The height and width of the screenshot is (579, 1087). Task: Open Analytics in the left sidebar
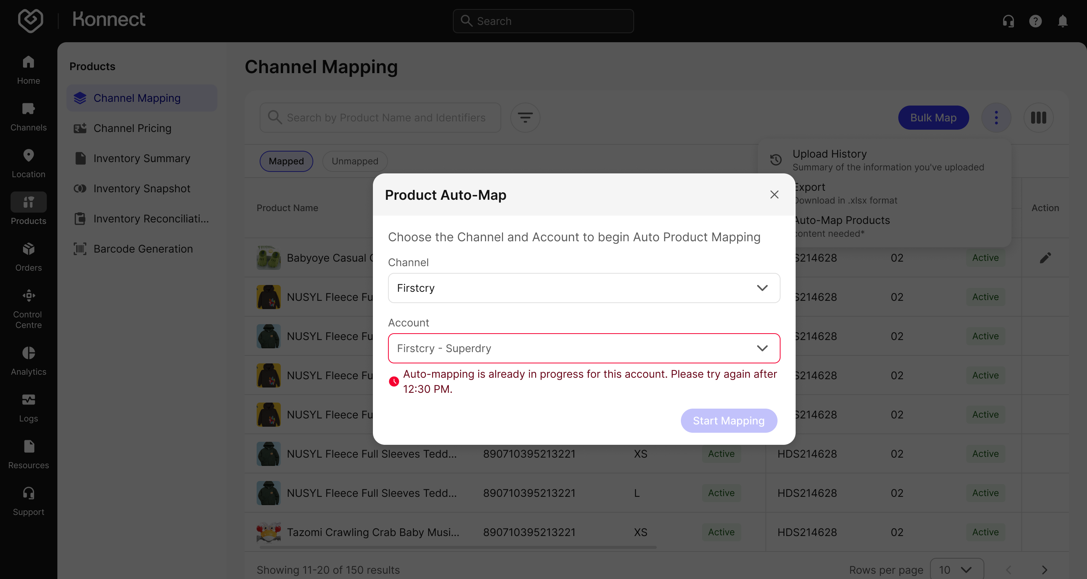click(28, 361)
